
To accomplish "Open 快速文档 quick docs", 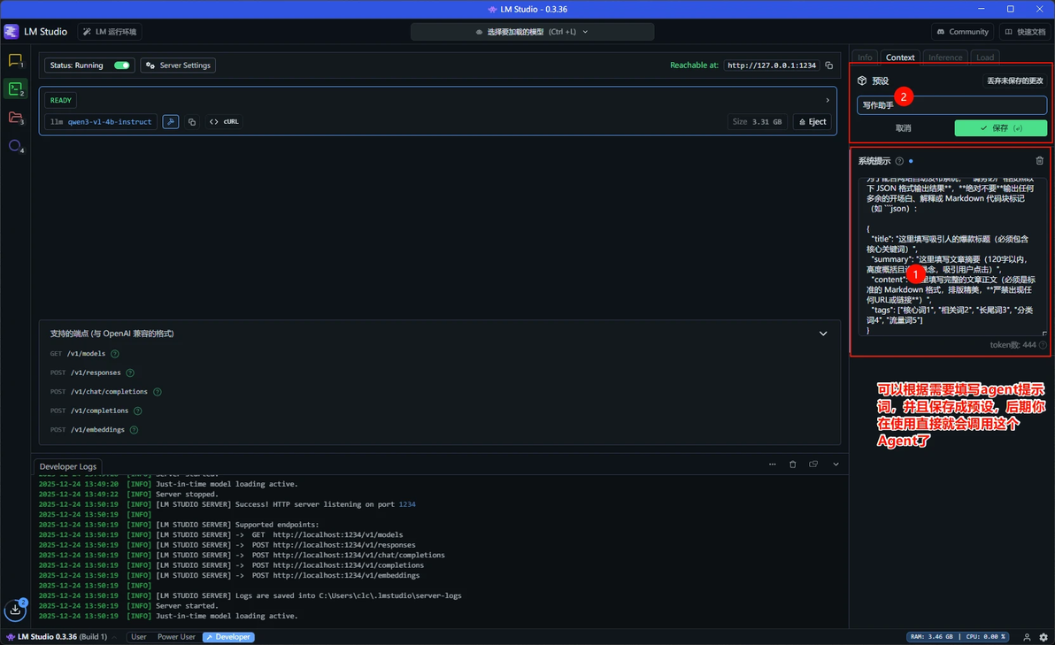I will point(1025,32).
